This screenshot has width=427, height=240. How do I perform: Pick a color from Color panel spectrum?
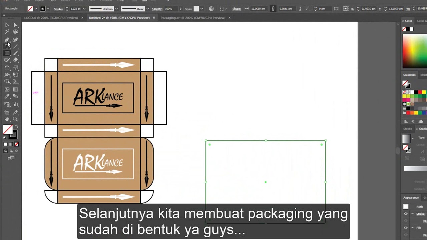(x=415, y=51)
